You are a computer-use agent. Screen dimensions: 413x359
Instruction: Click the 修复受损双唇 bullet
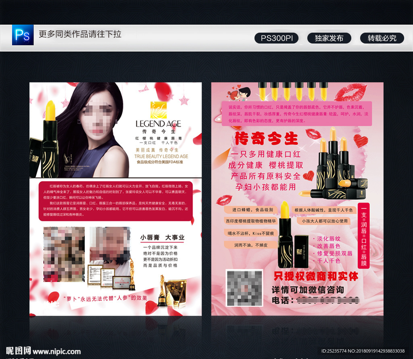333,253
